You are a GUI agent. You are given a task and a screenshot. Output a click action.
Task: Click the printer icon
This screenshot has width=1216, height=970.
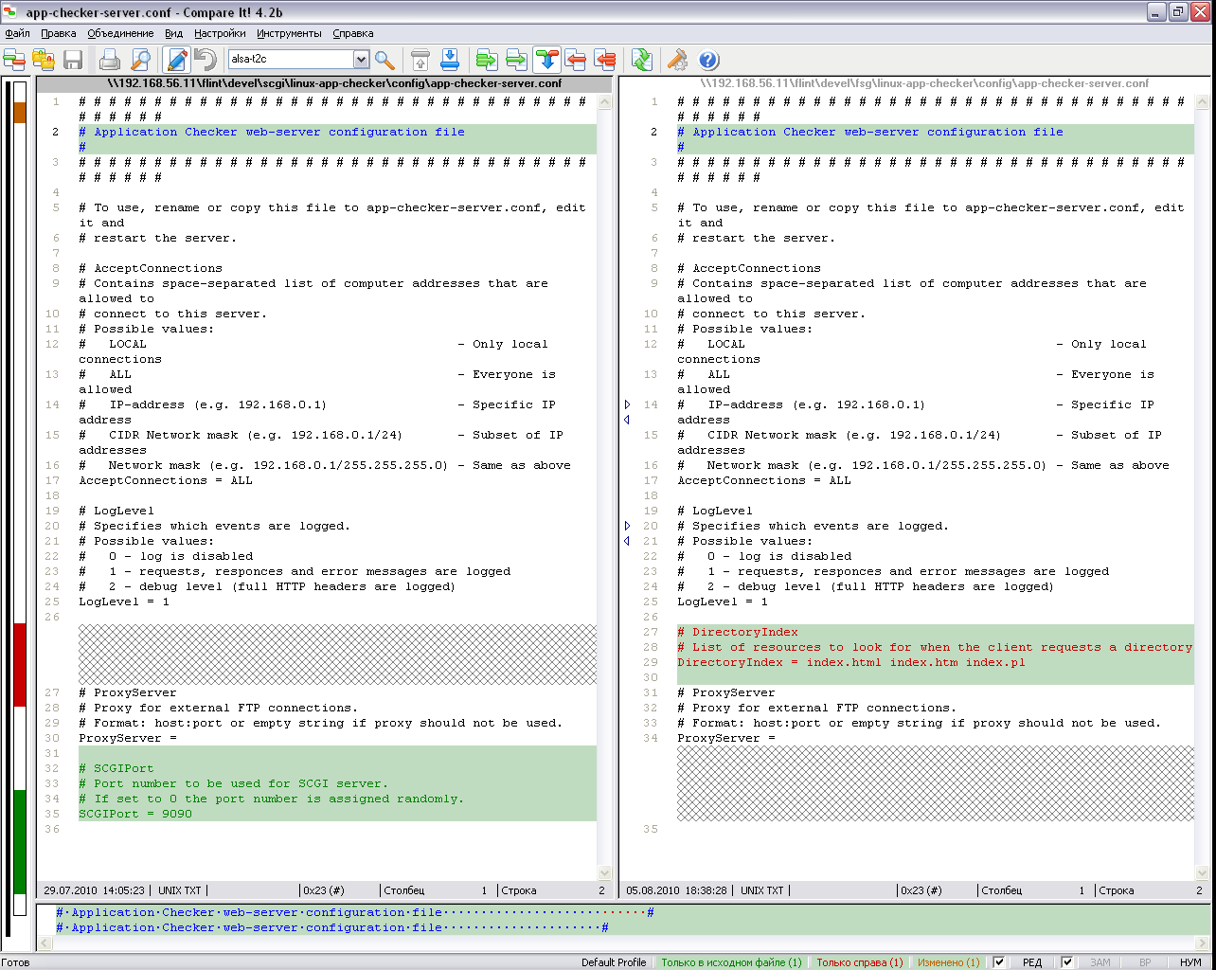point(110,60)
